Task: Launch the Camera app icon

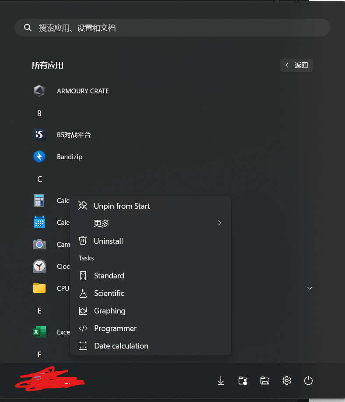Action: pyautogui.click(x=39, y=244)
